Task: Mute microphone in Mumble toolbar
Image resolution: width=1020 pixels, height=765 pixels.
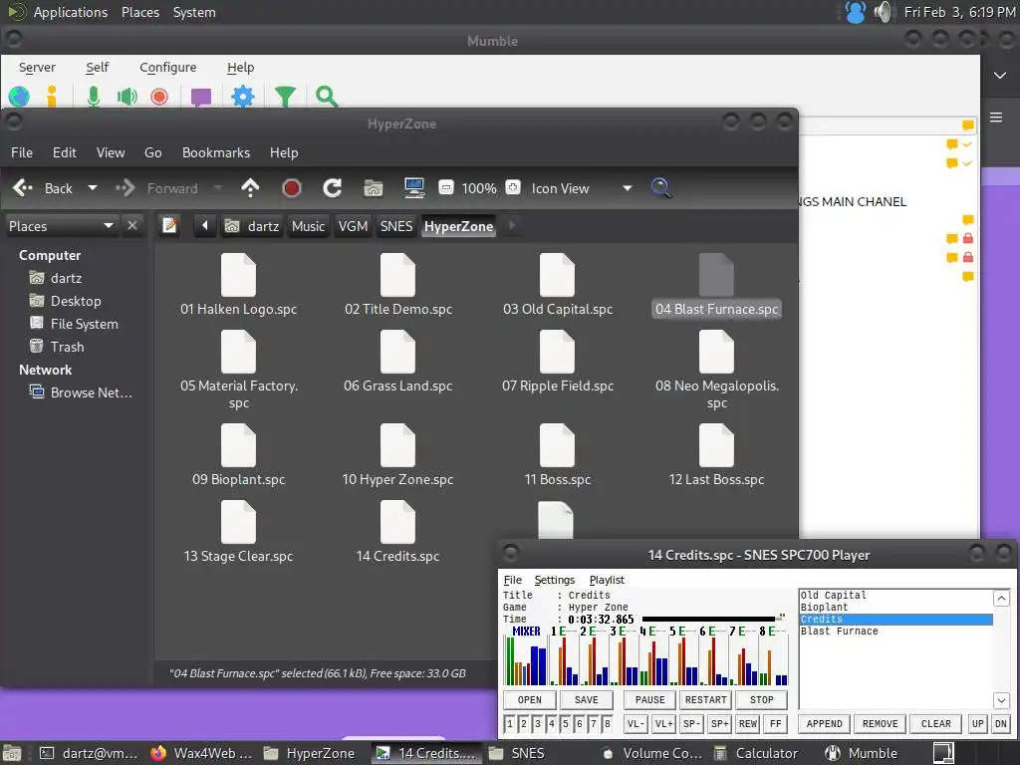Action: point(94,97)
